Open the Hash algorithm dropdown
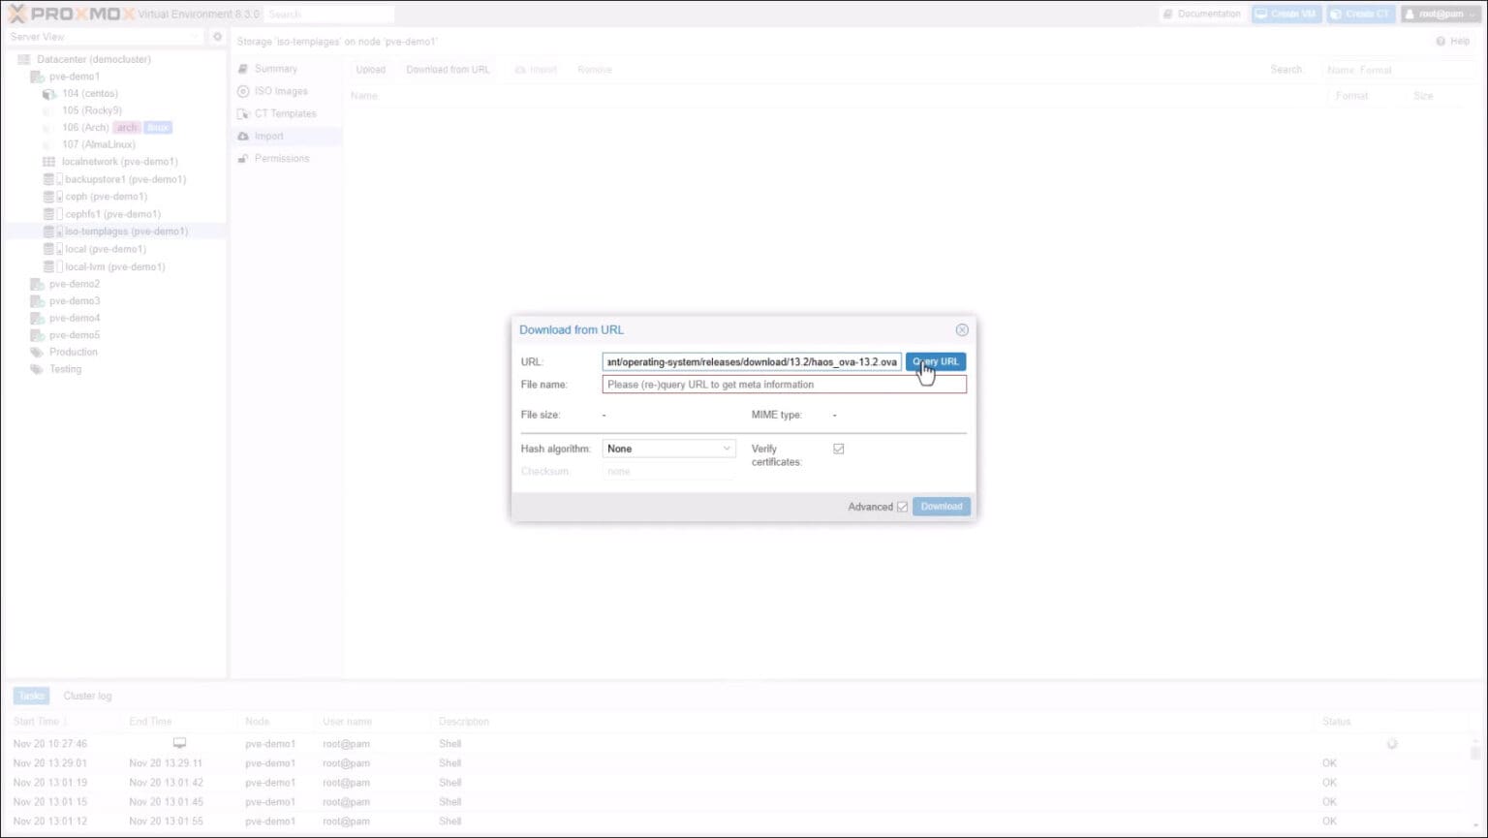 (727, 449)
